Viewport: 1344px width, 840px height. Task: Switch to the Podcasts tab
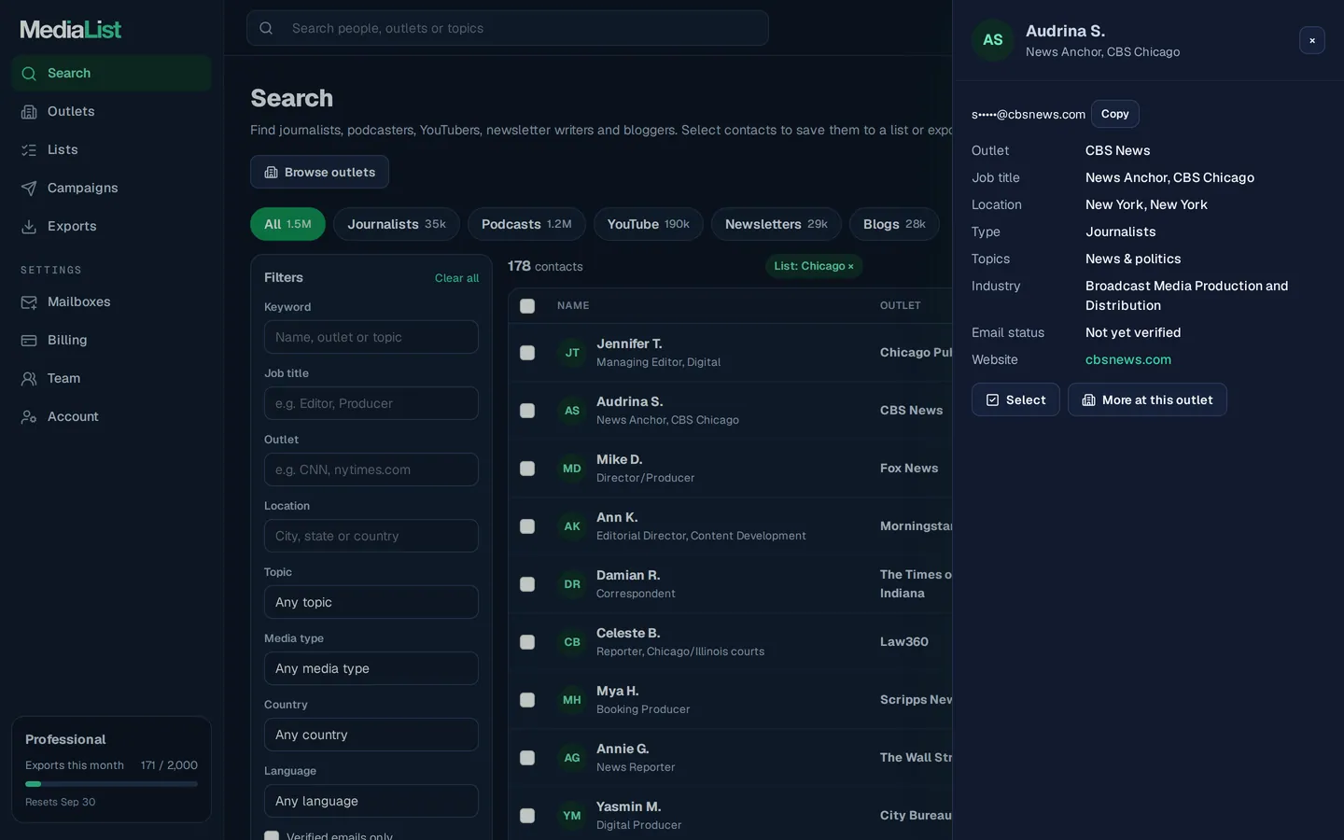click(526, 224)
